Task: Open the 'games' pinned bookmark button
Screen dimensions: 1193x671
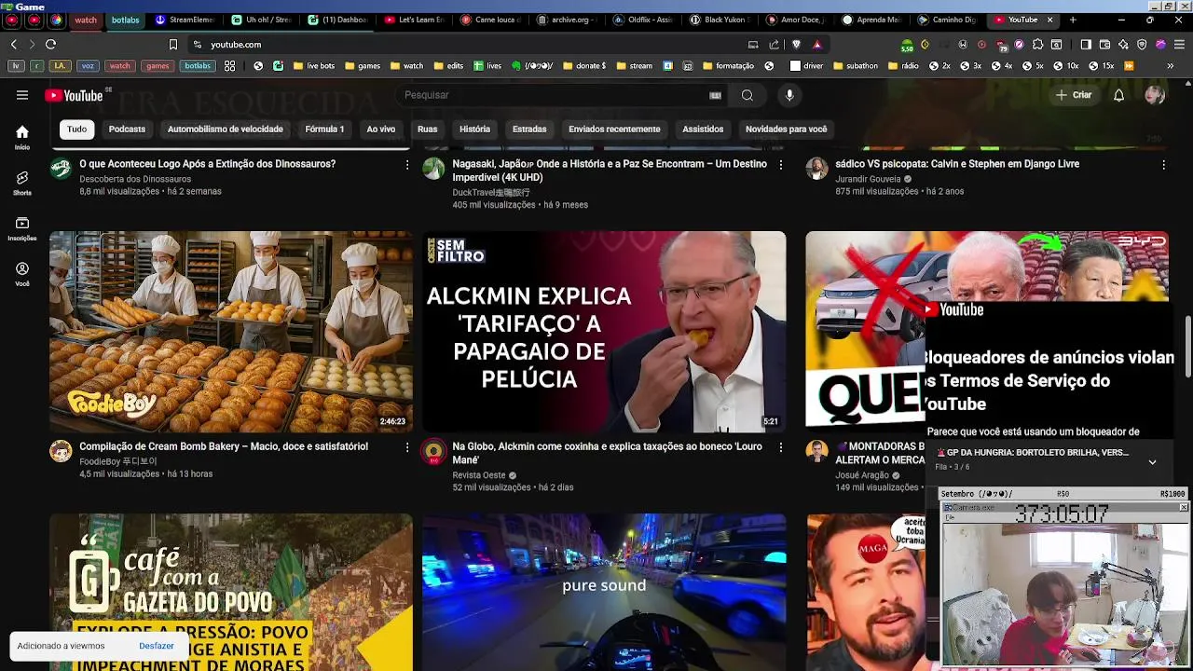Action: 158,66
